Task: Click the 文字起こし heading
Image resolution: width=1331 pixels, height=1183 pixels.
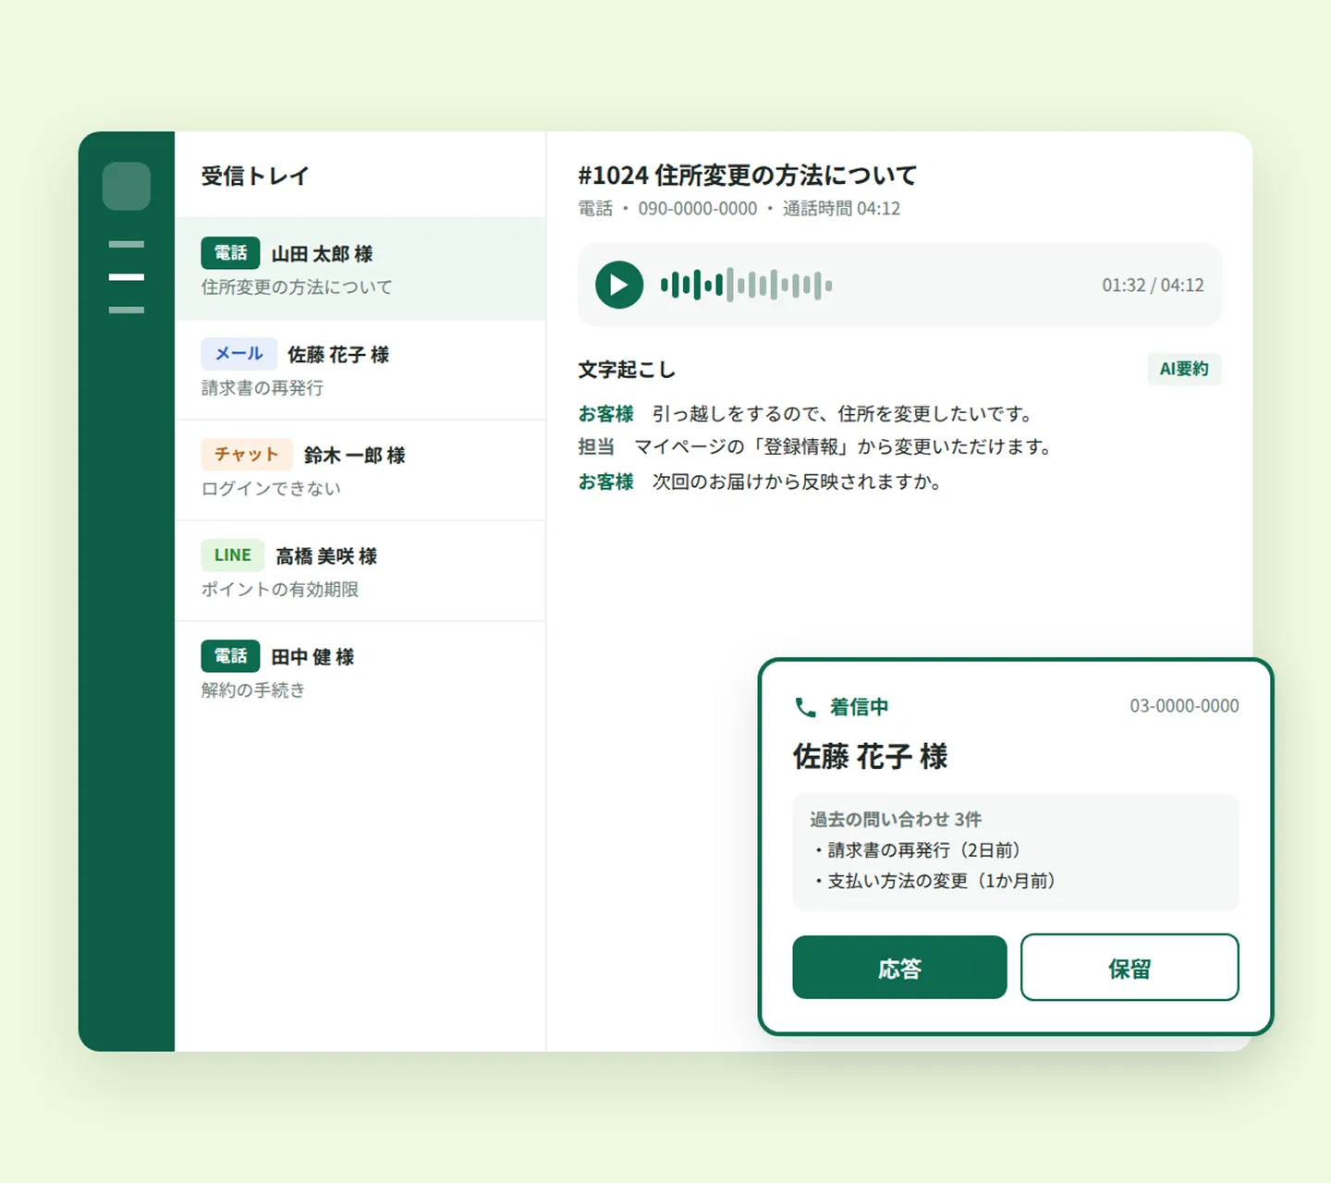Action: tap(627, 370)
